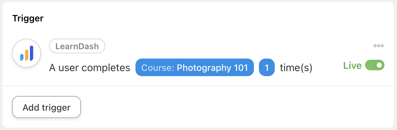Click the dark blue bar in LearnDash logo
Viewport: 397px width, 130px height.
click(x=31, y=53)
